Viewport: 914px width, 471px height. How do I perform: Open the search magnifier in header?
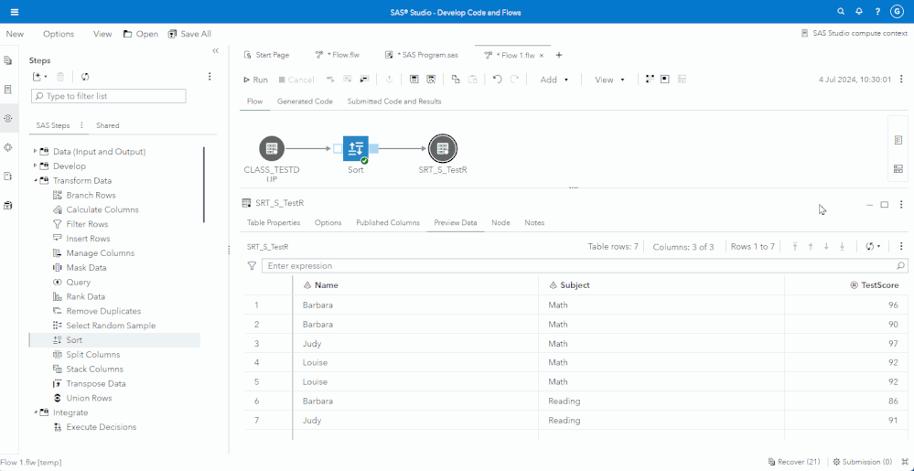coord(841,12)
